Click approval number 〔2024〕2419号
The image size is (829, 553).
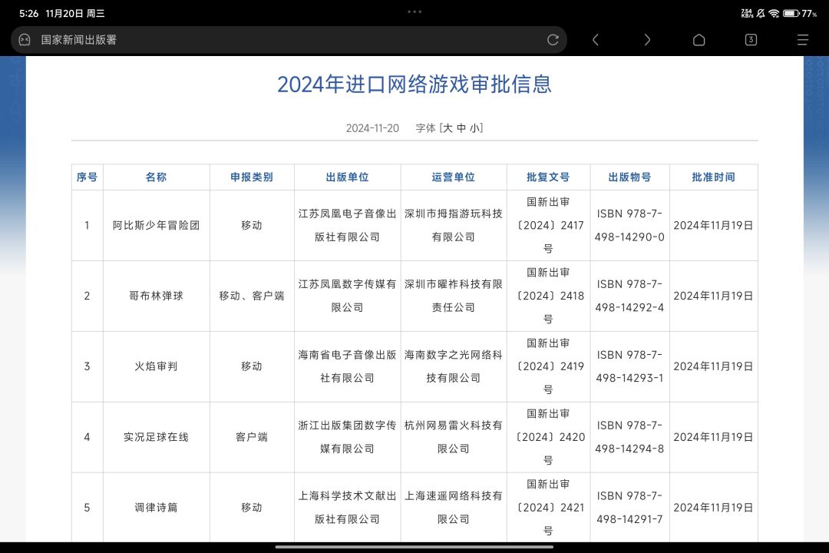pos(548,366)
